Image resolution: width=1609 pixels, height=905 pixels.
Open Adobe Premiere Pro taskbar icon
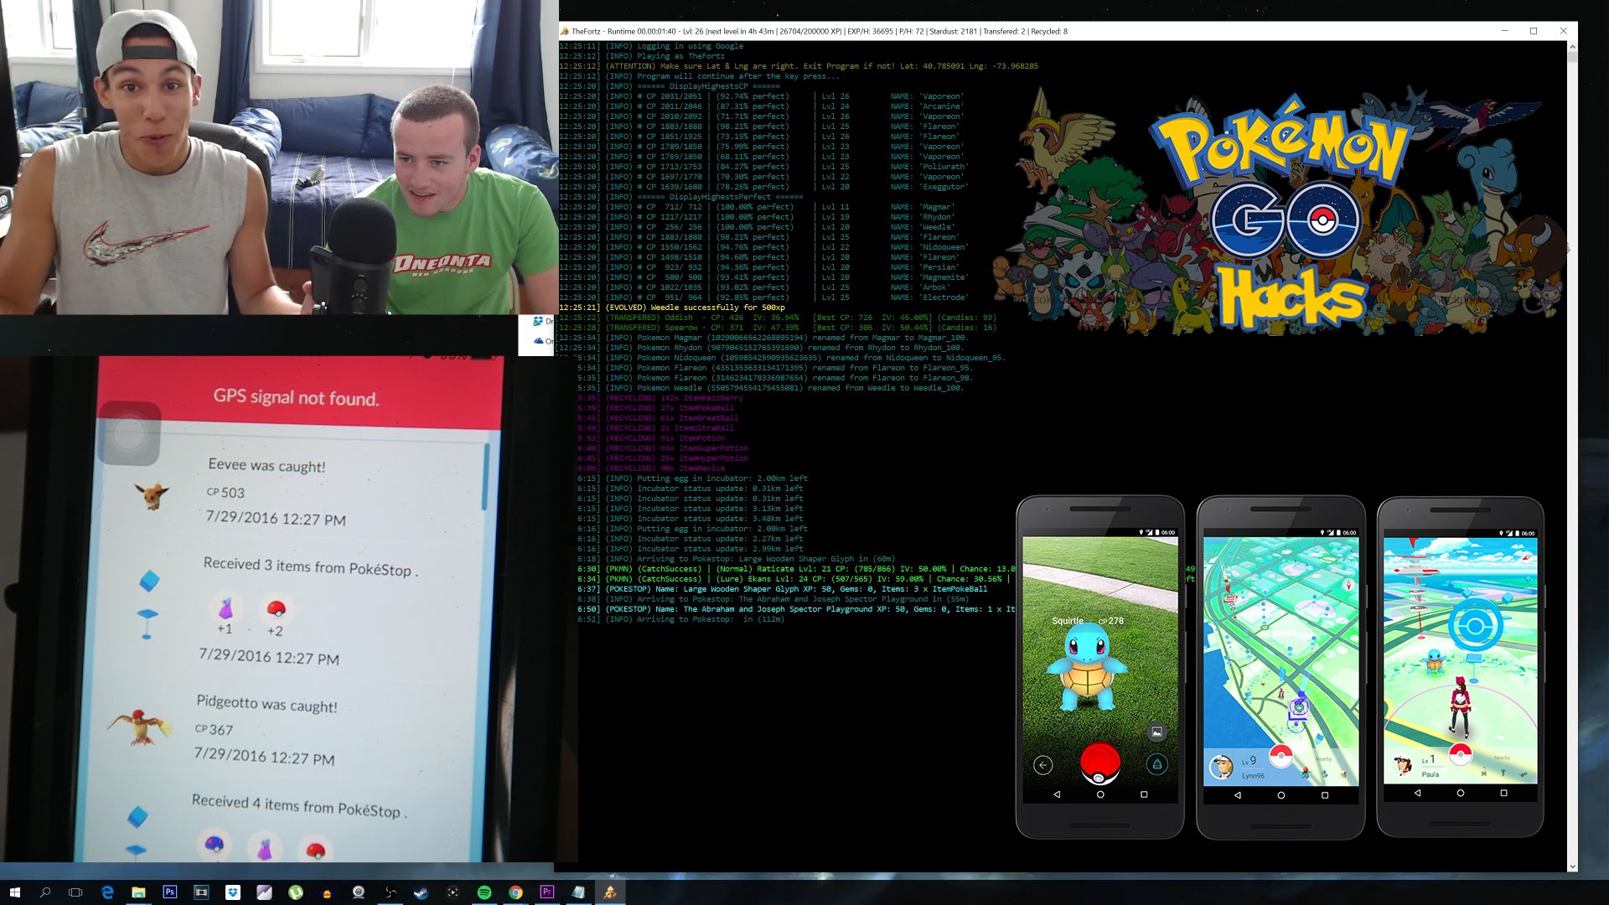pos(547,892)
